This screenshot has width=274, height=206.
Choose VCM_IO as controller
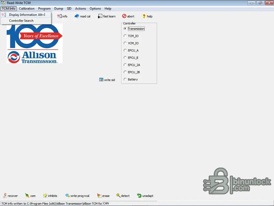point(125,43)
